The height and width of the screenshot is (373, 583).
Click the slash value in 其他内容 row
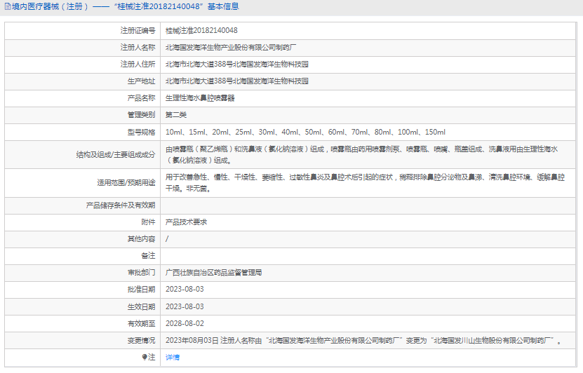pos(167,239)
